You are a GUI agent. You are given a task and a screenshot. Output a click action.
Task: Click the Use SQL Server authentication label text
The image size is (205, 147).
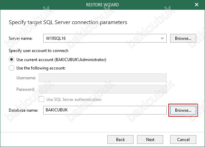[74, 100]
